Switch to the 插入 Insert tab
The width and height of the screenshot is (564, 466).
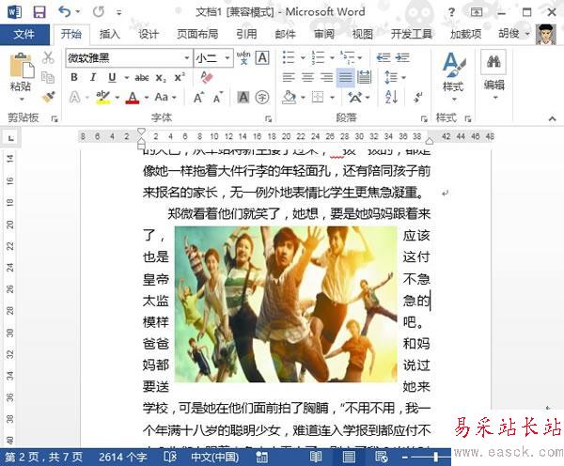[x=109, y=34]
